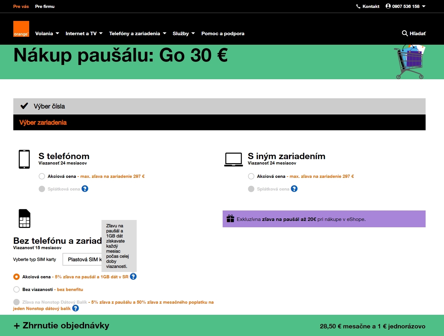Click the S iným zariadením heading
Image resolution: width=444 pixels, height=336 pixels.
[286, 156]
